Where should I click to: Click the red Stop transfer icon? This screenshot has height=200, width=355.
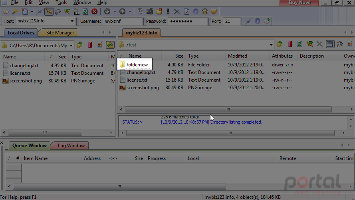pos(94,12)
